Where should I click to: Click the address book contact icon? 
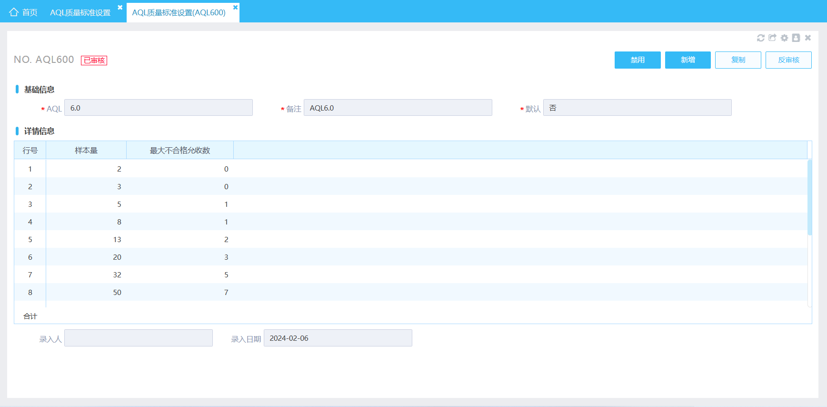click(x=796, y=38)
